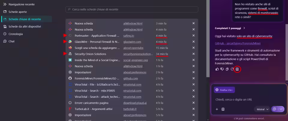The width and height of the screenshot is (288, 121).
Task: Click circled memory icon under response
Action: (237, 69)
